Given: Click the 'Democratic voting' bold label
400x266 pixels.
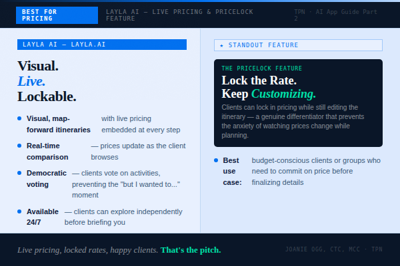Looking at the screenshot, I should point(47,179).
